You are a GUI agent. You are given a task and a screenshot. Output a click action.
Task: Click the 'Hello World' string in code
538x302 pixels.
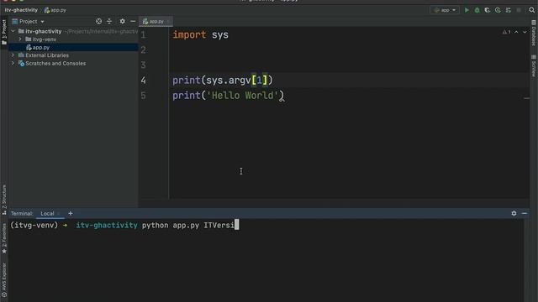coord(242,95)
